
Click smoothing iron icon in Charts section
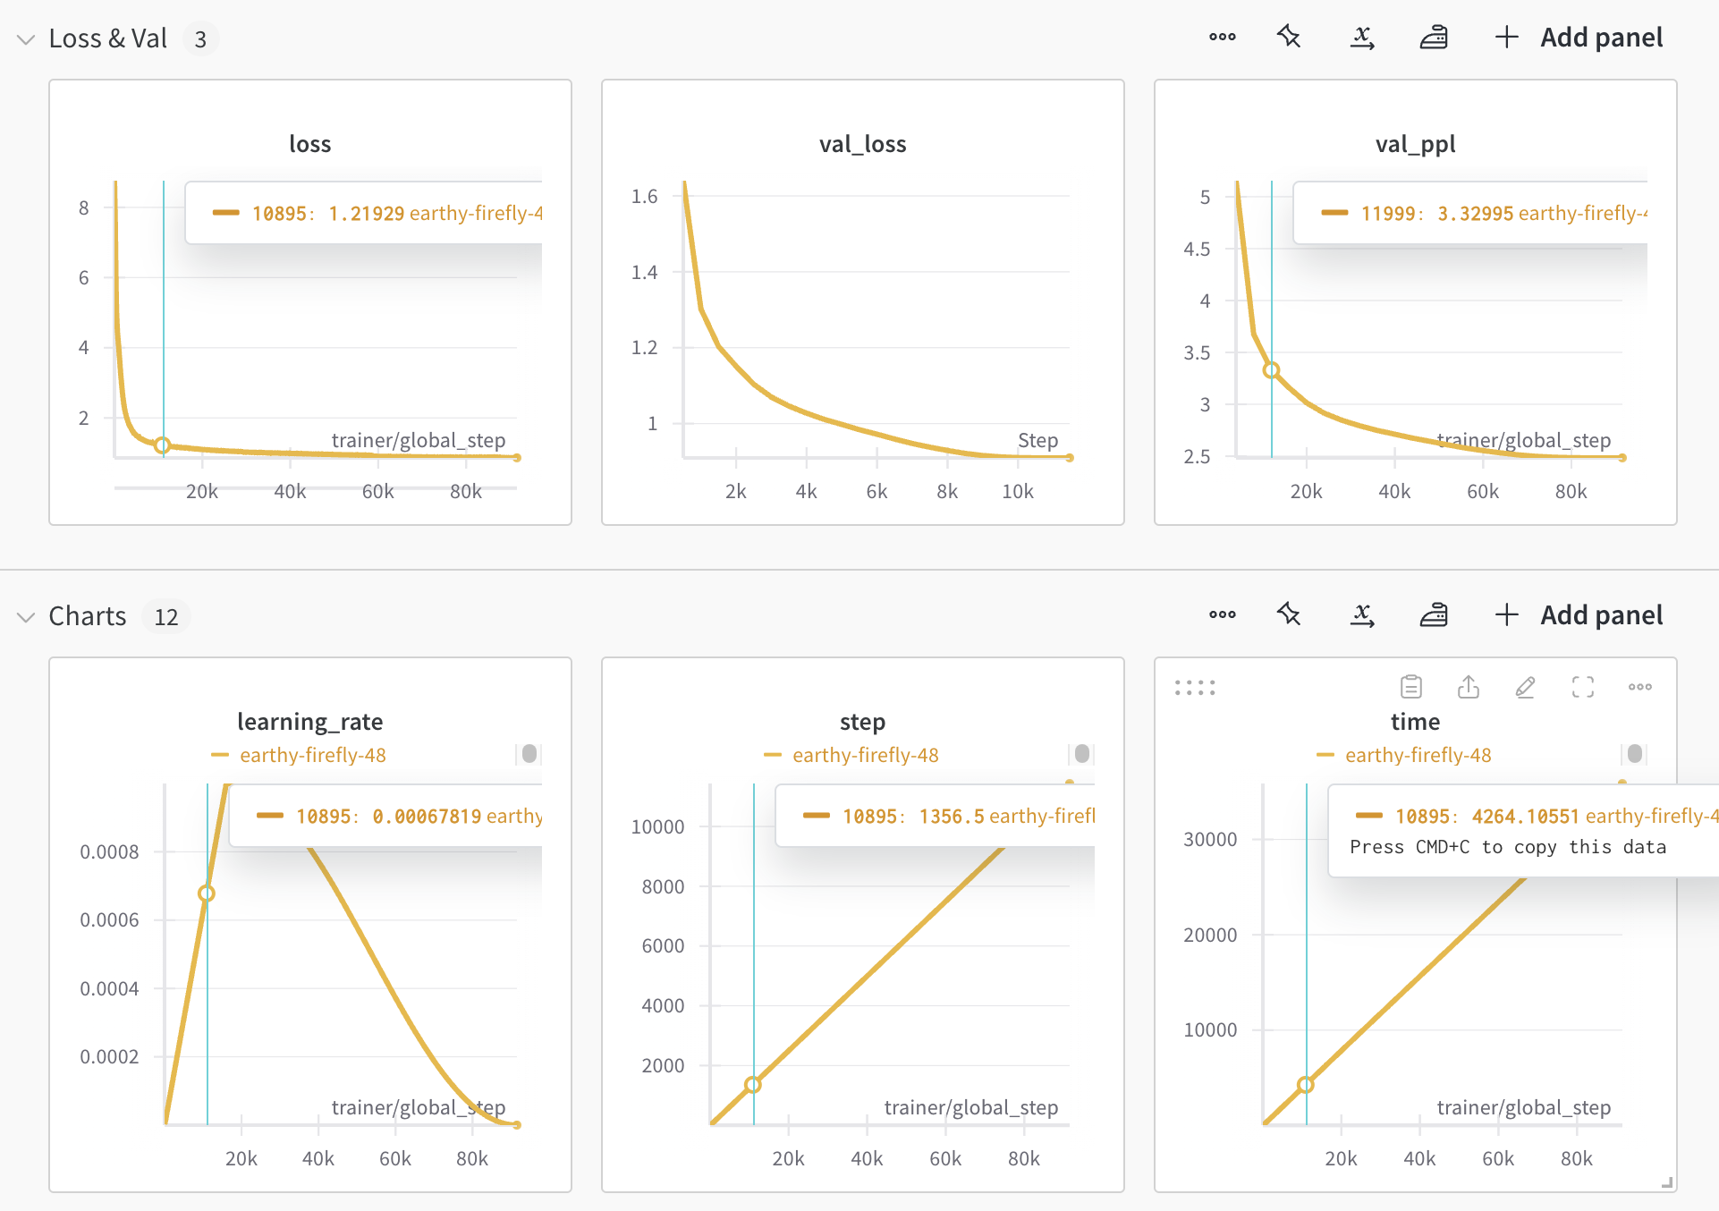coord(1434,614)
